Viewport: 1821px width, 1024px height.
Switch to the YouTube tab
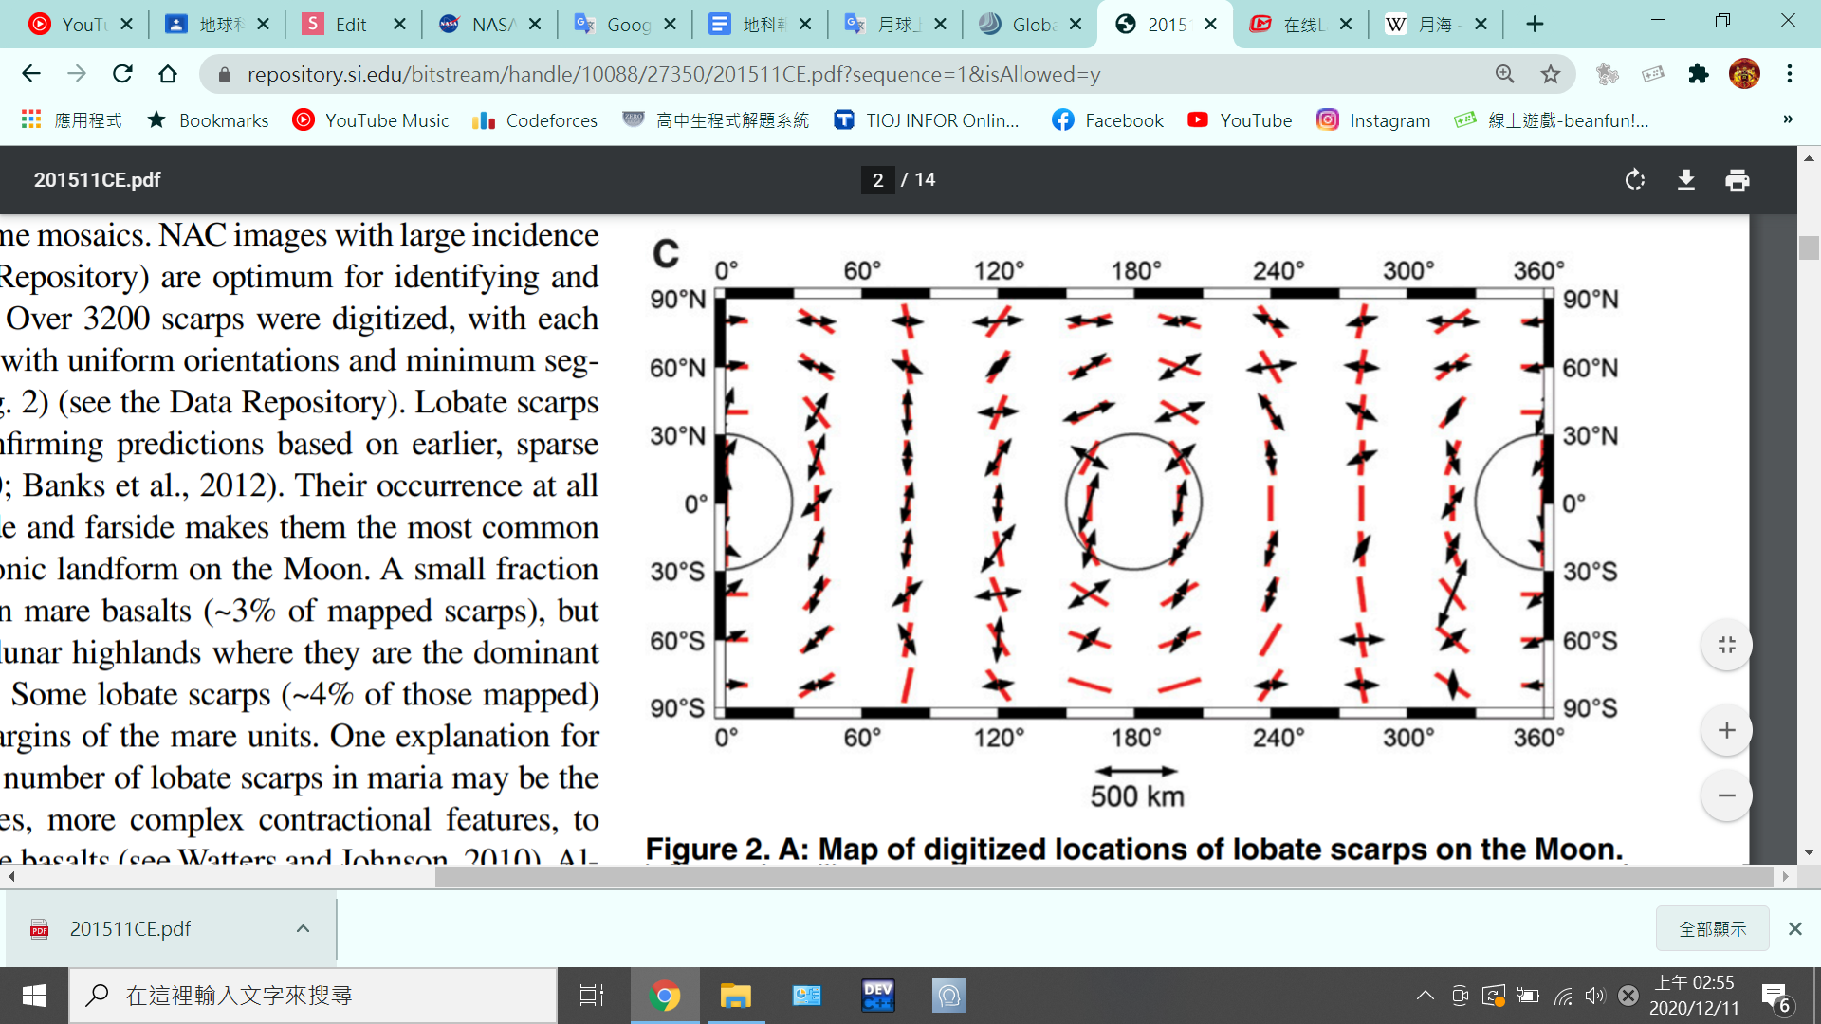click(x=71, y=25)
